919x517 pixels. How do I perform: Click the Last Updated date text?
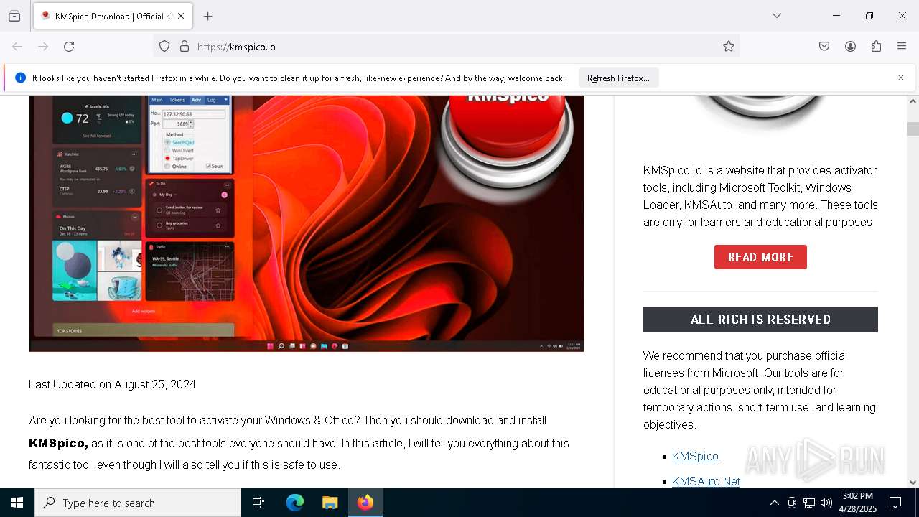(x=112, y=385)
